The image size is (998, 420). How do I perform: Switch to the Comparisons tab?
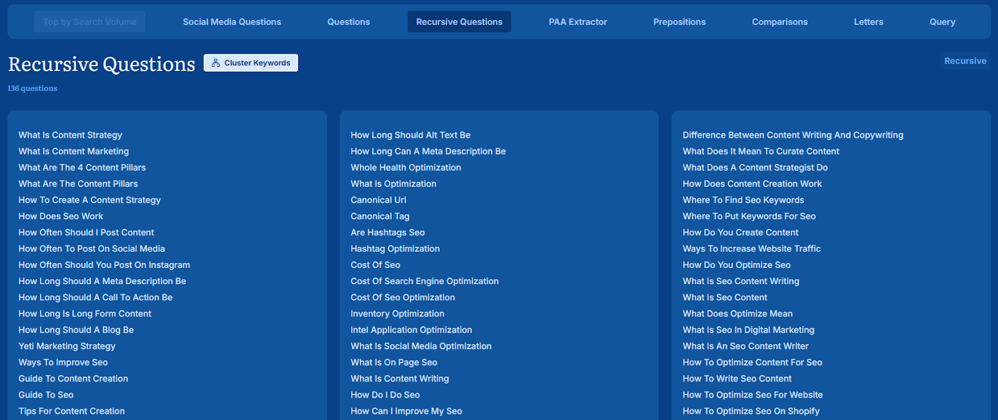pyautogui.click(x=780, y=22)
